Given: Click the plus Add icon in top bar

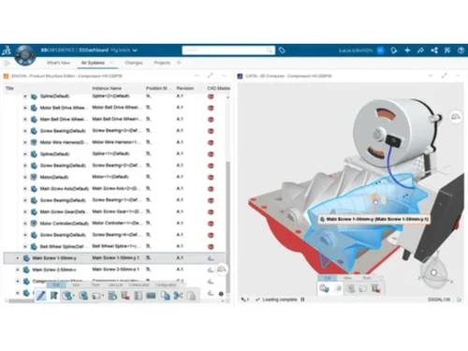Looking at the screenshot, I should 407,51.
